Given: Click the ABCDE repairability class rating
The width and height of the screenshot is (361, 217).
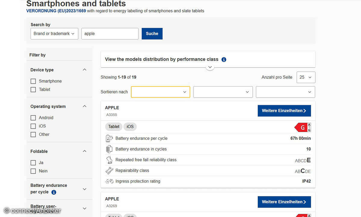Looking at the screenshot, I should tap(303, 171).
